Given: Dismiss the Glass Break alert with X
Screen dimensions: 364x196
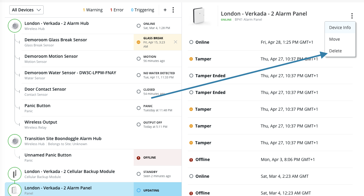Looking at the screenshot, I should (x=176, y=42).
